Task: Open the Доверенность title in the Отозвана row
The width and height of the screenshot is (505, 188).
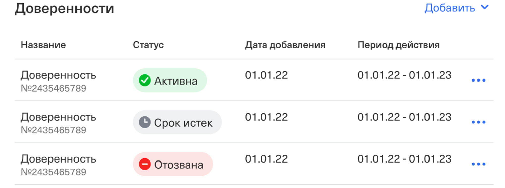Action: pyautogui.click(x=58, y=159)
